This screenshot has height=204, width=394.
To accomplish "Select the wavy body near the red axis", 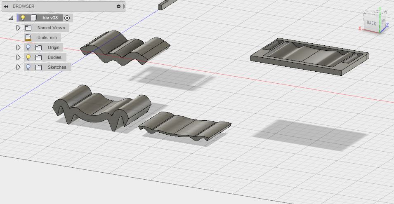I will (125, 48).
